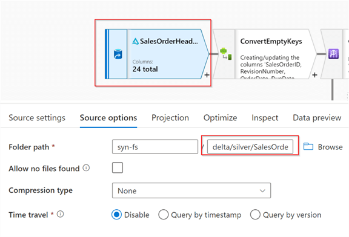Switch to the Optimize tab

pos(220,118)
